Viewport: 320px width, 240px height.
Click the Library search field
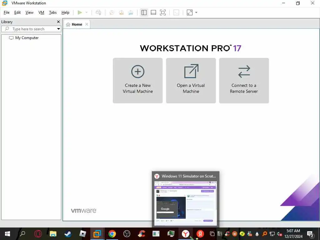31,29
